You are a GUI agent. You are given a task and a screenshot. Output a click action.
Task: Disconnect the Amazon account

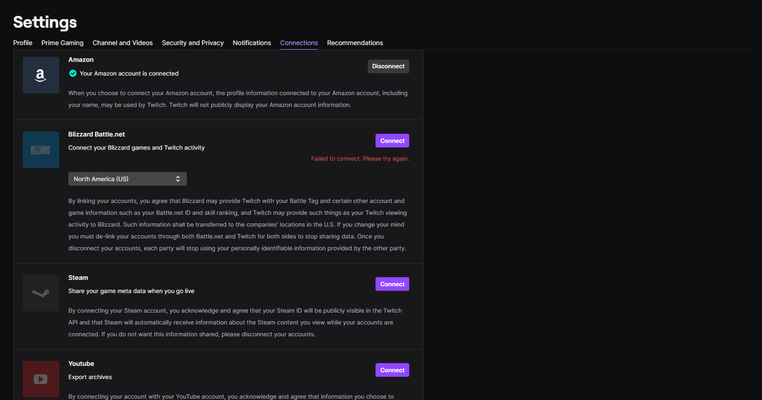pyautogui.click(x=388, y=66)
